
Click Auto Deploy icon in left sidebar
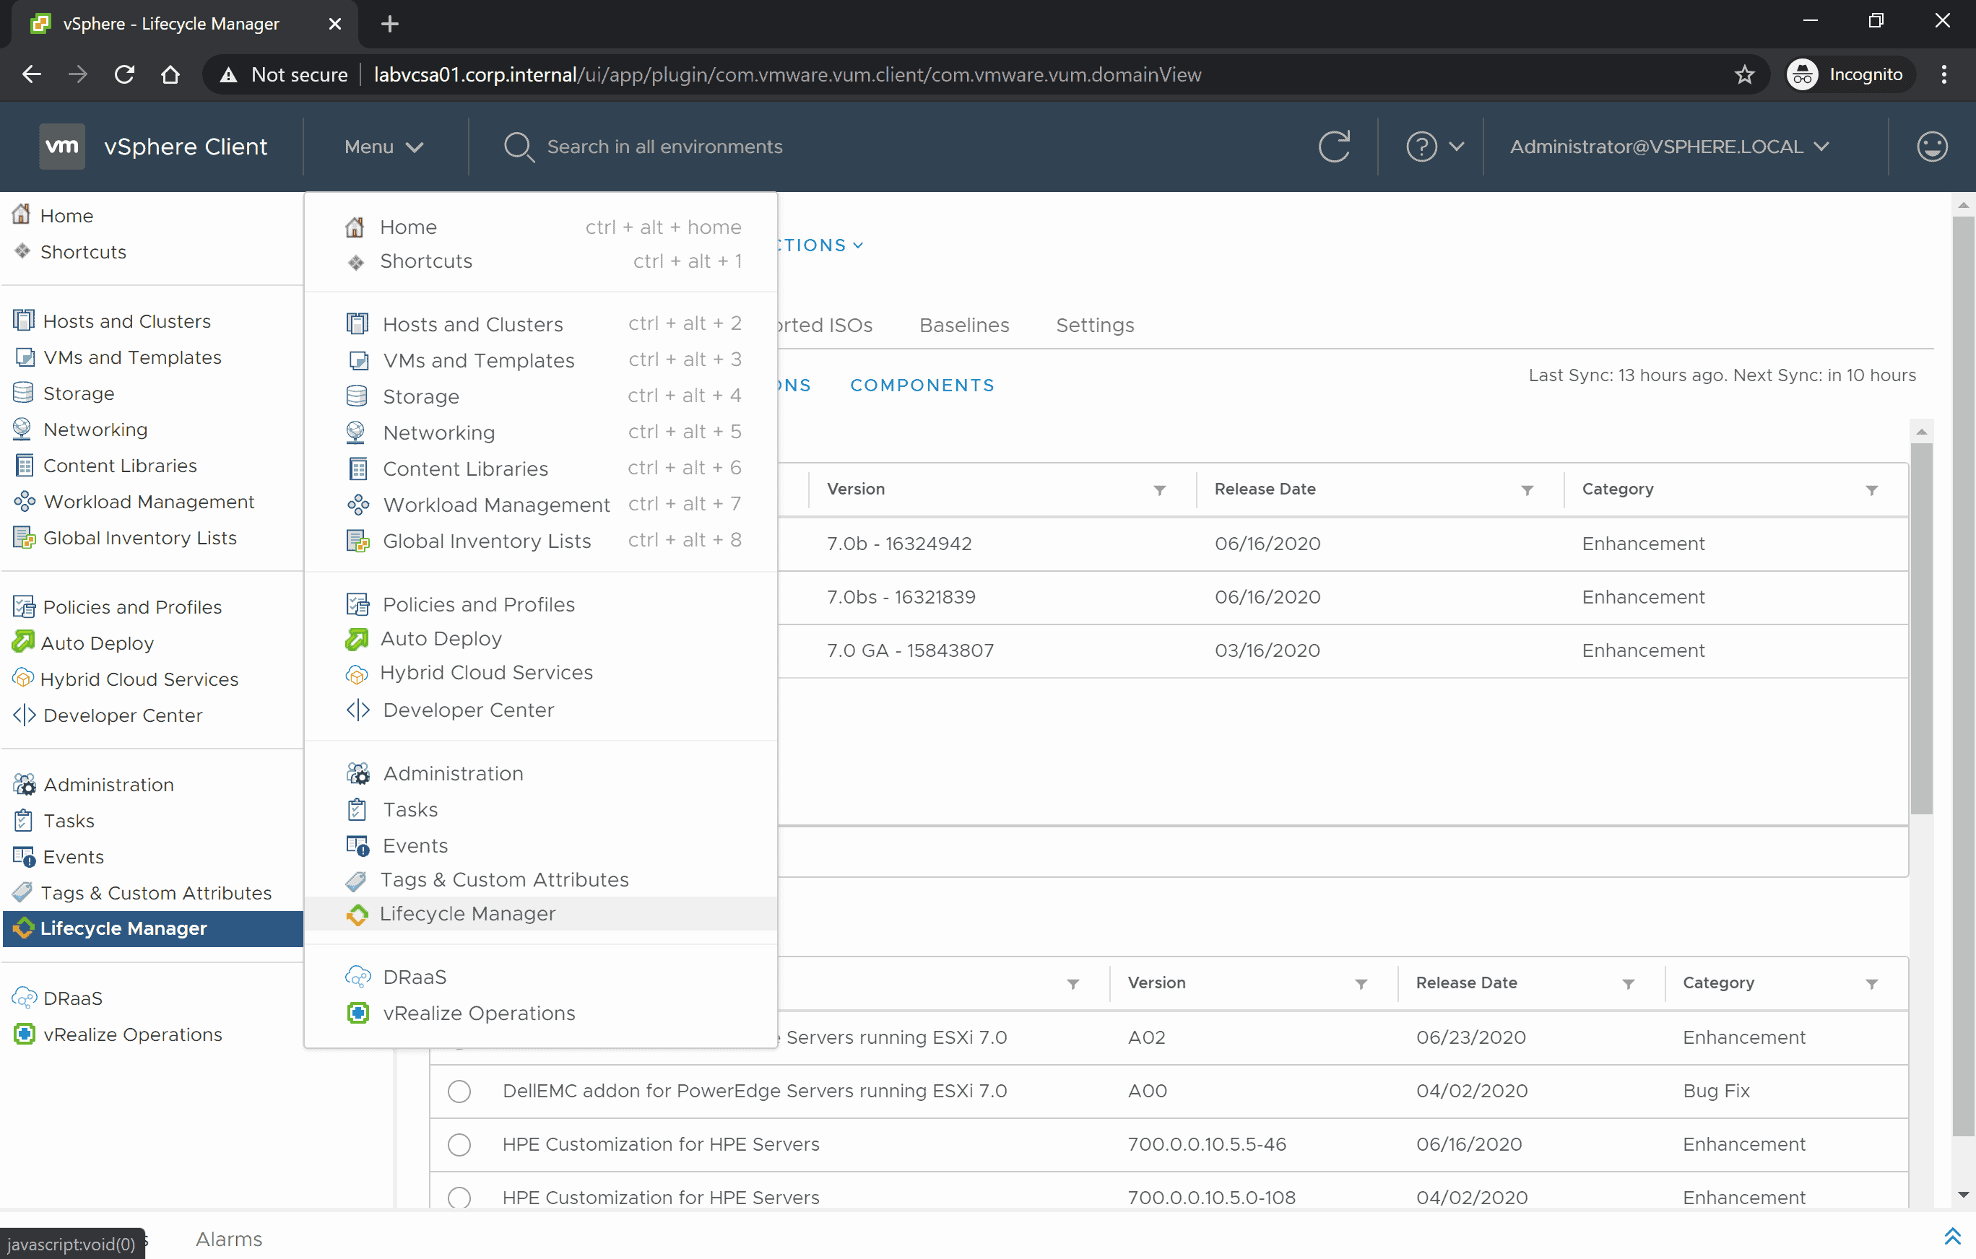23,642
